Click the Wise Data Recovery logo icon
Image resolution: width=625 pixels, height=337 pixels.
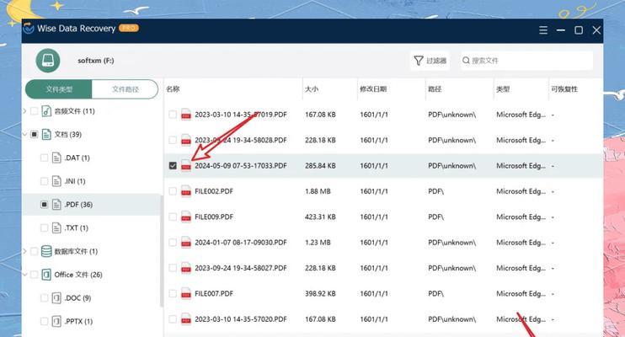[x=29, y=29]
